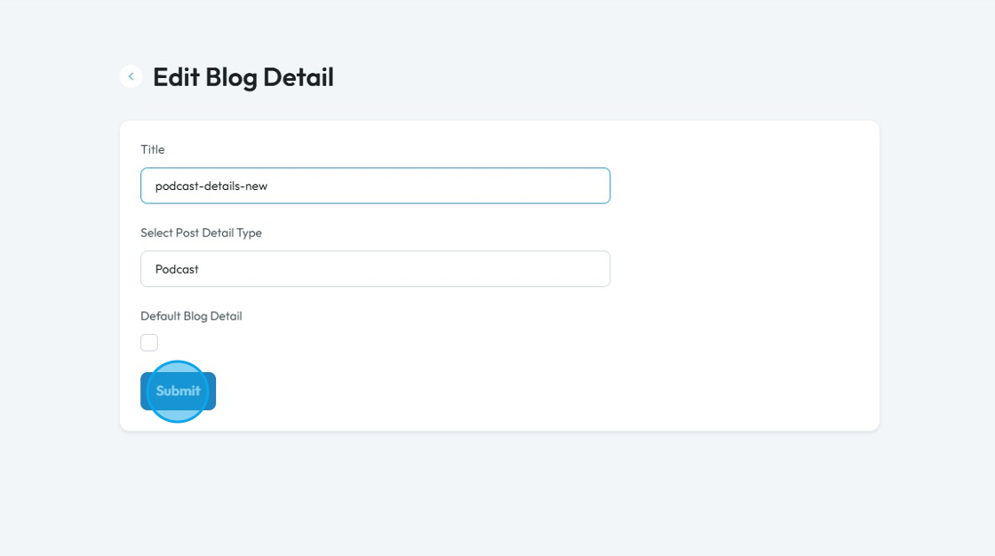Click the Submit button

tap(178, 391)
